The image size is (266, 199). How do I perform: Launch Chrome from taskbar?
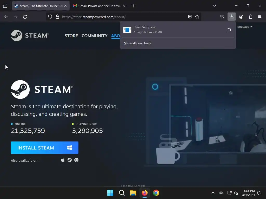point(156,193)
